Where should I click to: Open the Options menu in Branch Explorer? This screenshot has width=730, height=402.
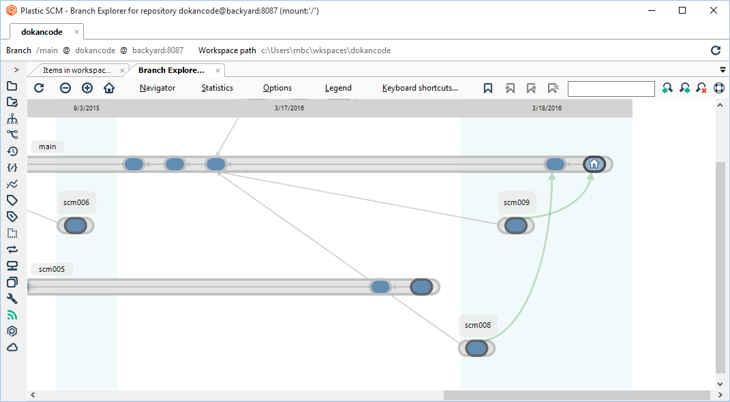point(277,88)
